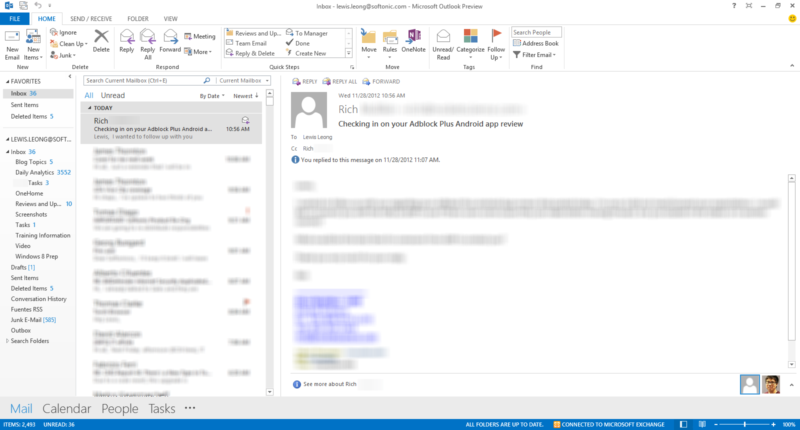Expand the Quick Steps gallery
Viewport: 800px width, 430px height.
coord(348,53)
